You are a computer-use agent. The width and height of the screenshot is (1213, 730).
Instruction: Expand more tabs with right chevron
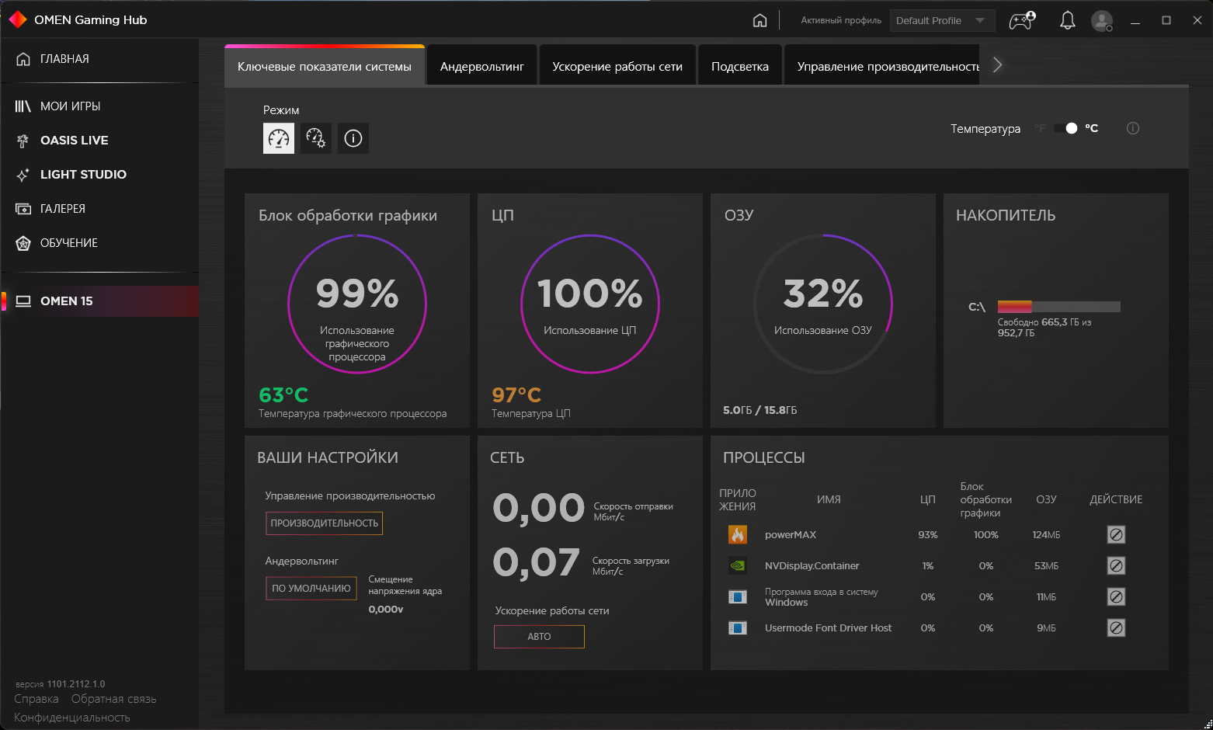998,65
